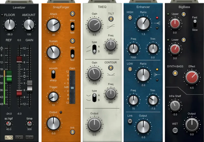Image resolution: width=204 pixels, height=142 pixels.
Task: Flip the Attack slow/fast switch
Action: tap(72, 27)
